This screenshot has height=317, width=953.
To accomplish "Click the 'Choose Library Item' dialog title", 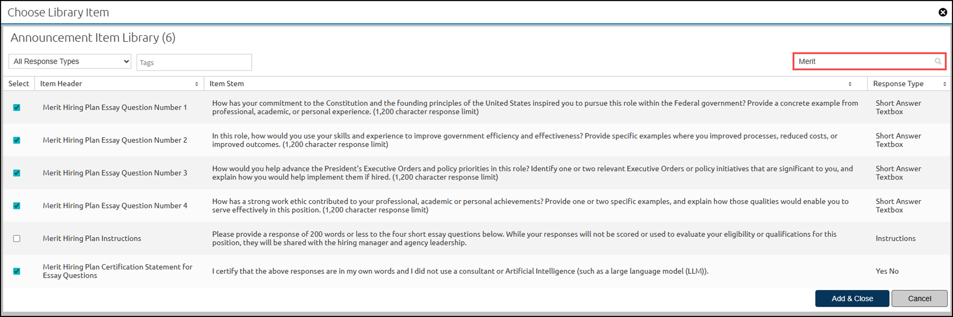I will [x=58, y=13].
